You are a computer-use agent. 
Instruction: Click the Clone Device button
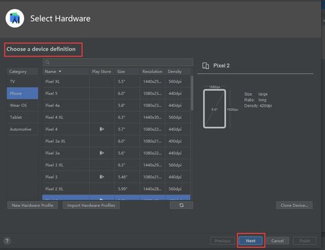[x=294, y=205]
